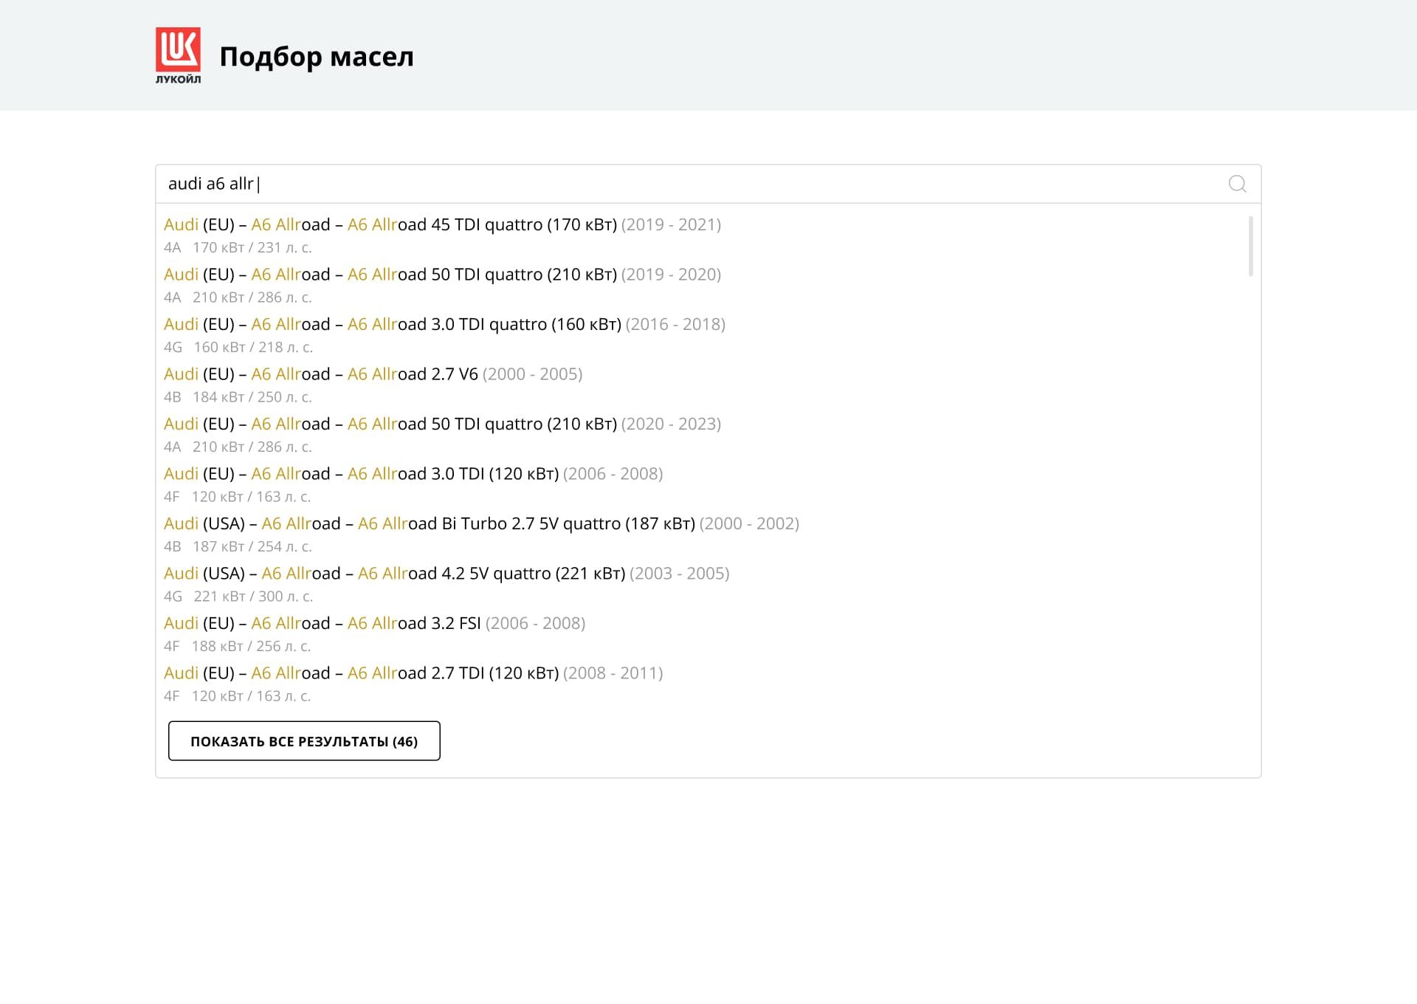Choose A6 Allroad 50 TDI quattro 2019-2020
Viewport: 1417px width, 1004px height.
[x=442, y=275]
